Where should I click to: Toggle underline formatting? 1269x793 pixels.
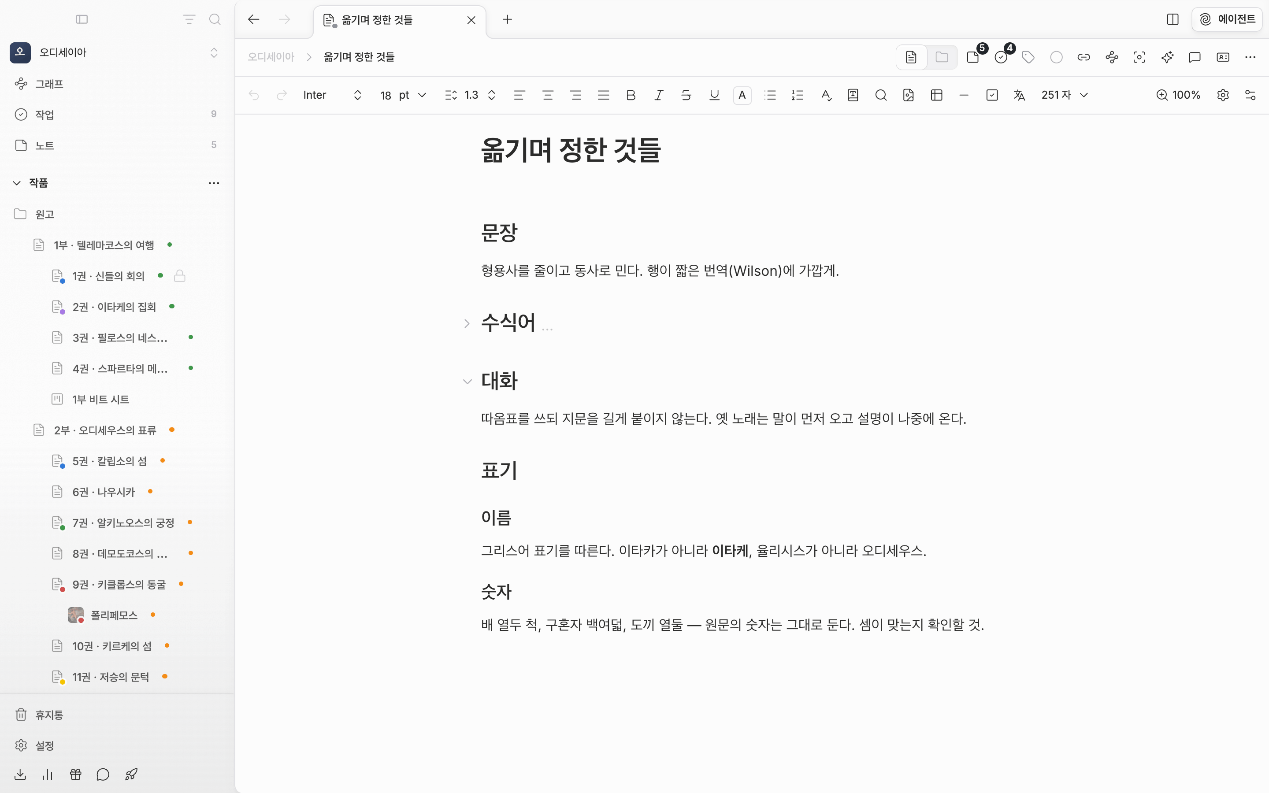pos(714,95)
